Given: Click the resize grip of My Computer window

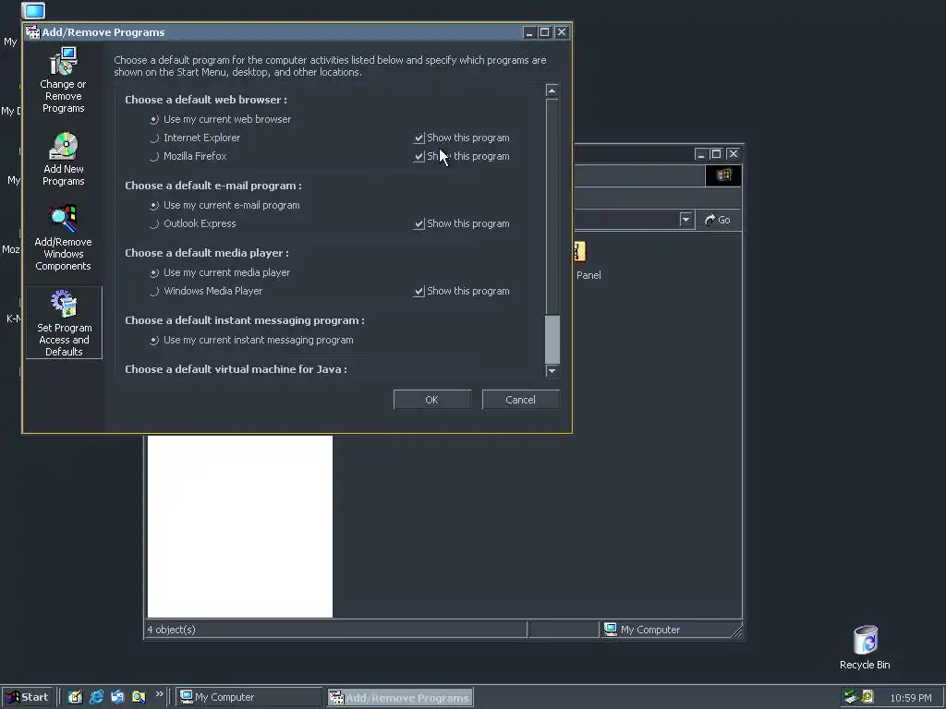Looking at the screenshot, I should 736,631.
